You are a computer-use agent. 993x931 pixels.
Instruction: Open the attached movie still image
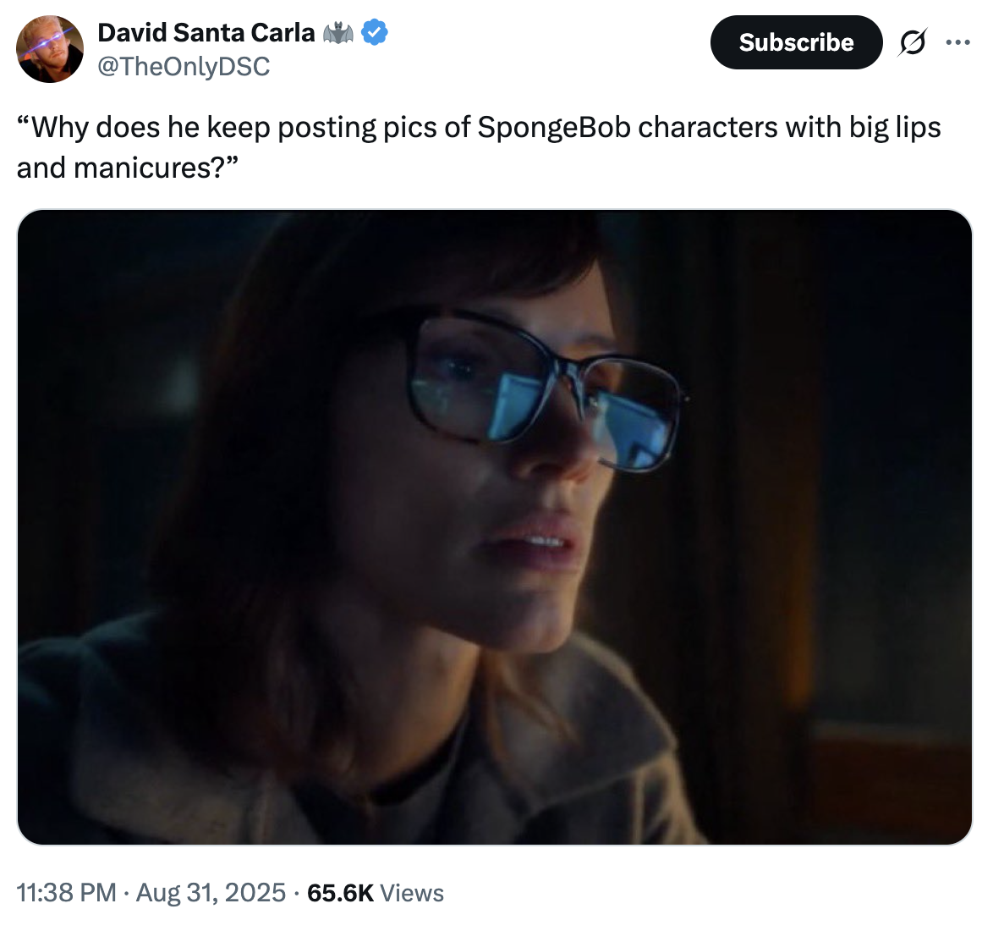[495, 526]
